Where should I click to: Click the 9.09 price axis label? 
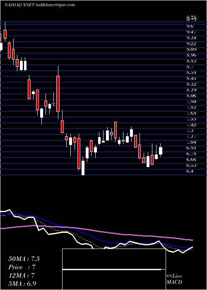pyautogui.click(x=191, y=49)
